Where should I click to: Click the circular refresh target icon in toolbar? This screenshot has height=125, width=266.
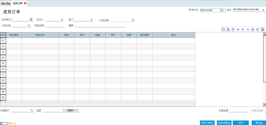click(233, 29)
